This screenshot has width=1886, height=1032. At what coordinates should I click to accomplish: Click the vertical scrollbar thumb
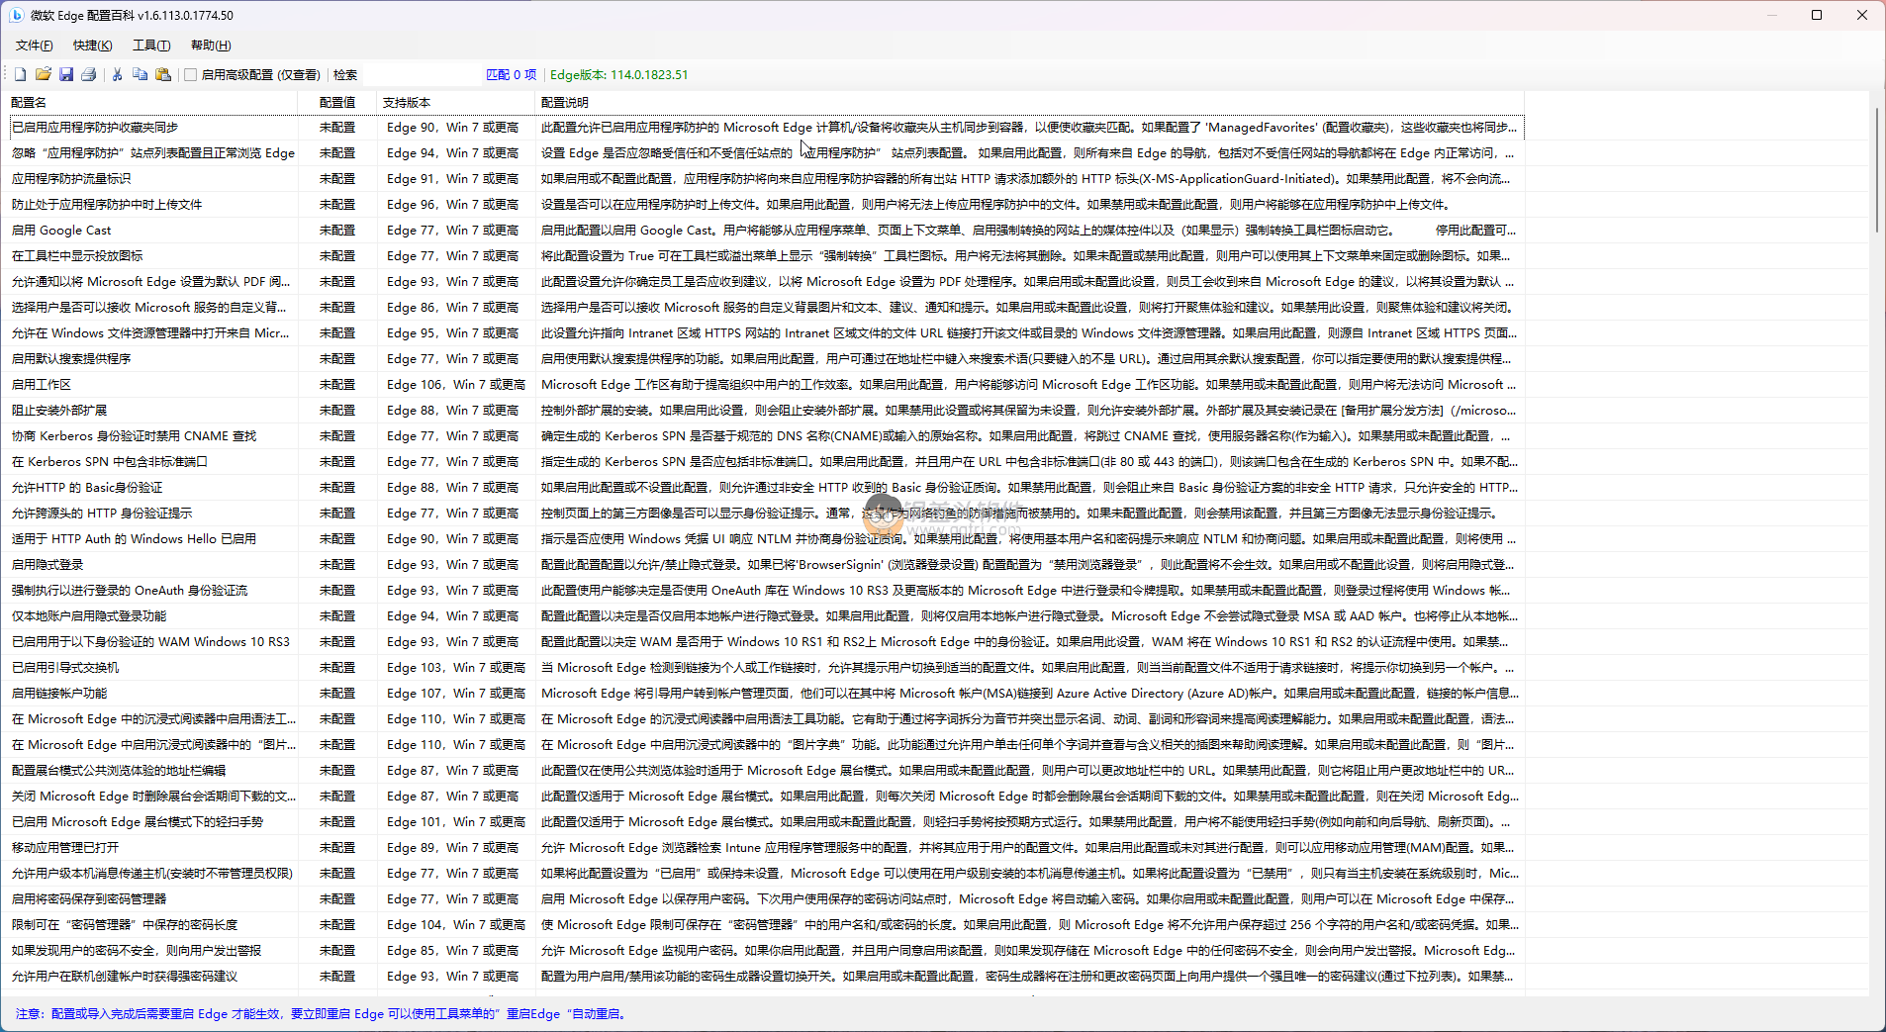[1876, 170]
